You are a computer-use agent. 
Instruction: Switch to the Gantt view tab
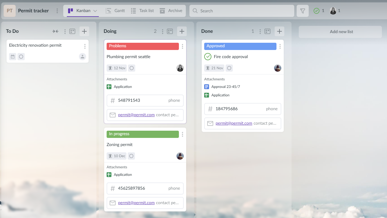click(x=115, y=11)
